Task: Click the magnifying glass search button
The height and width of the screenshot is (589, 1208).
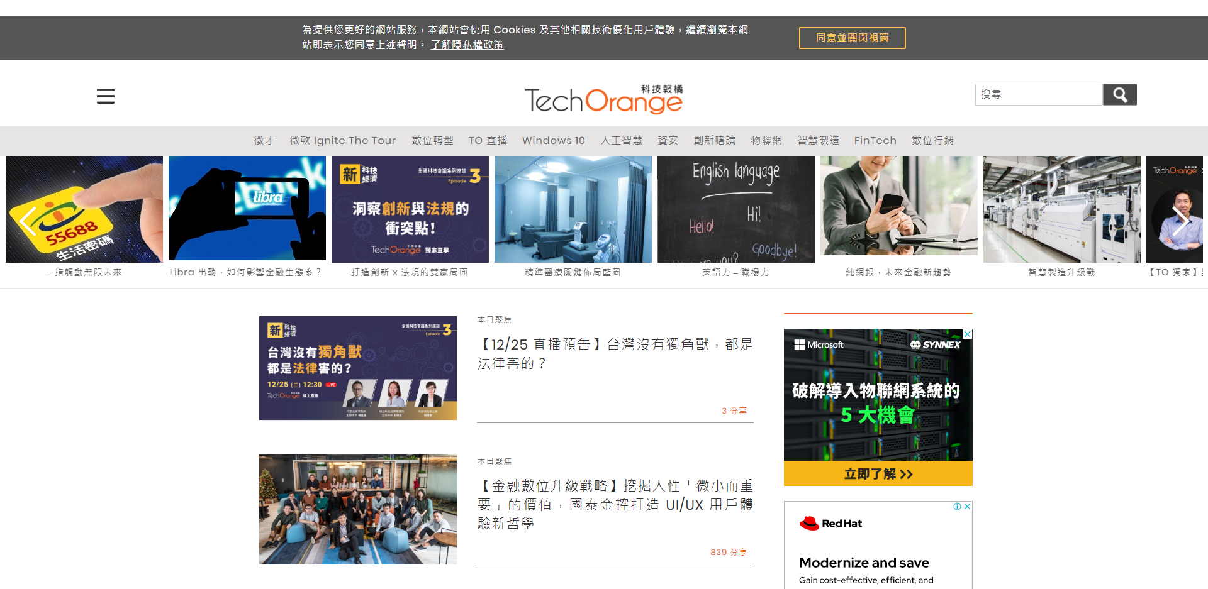Action: 1119,95
